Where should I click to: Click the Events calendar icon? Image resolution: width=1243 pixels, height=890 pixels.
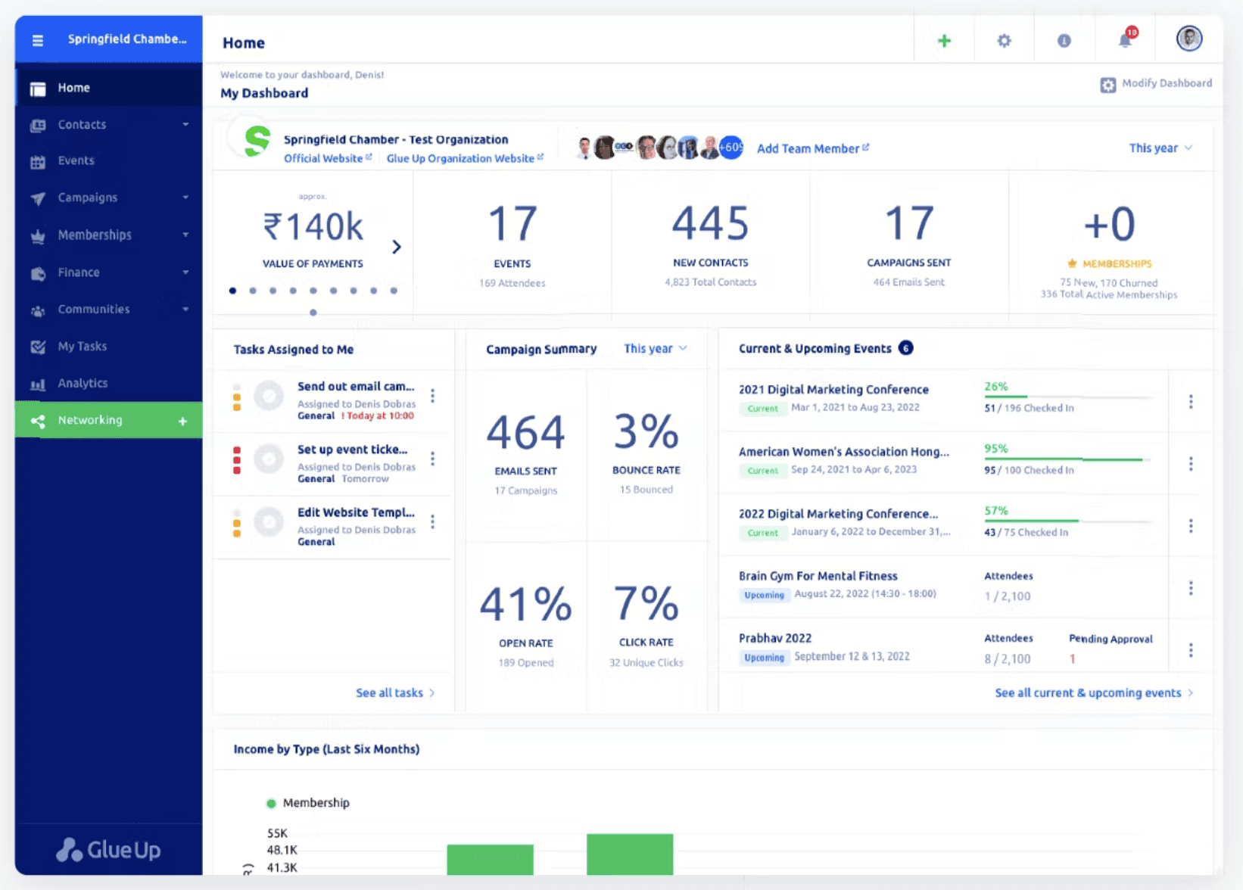point(38,162)
